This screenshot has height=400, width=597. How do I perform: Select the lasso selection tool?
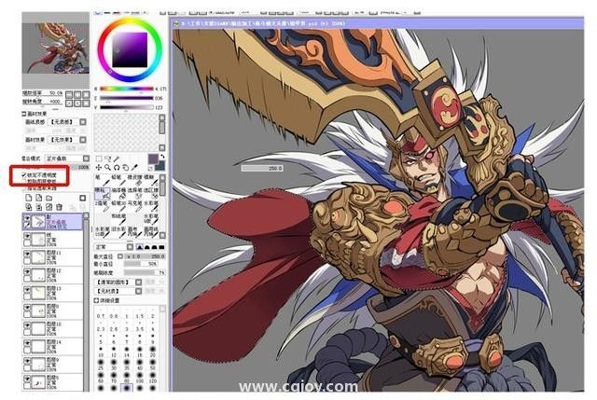click(108, 159)
